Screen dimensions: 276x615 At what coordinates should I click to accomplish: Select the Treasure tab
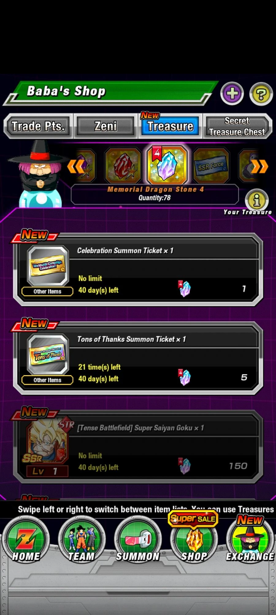[x=170, y=126]
